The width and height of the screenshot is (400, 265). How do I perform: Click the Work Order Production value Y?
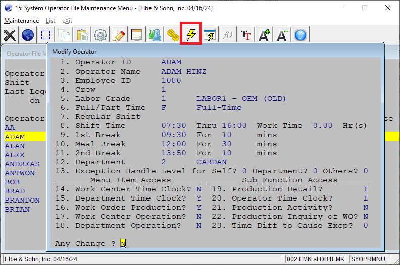(x=199, y=208)
